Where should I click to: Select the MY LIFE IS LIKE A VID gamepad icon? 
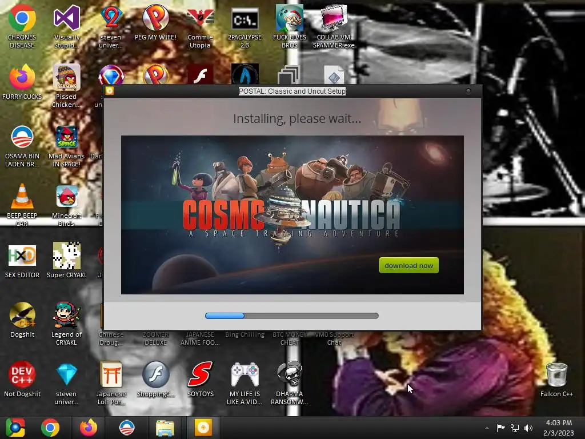(x=245, y=383)
